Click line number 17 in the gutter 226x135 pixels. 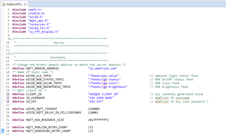(x=8, y=68)
